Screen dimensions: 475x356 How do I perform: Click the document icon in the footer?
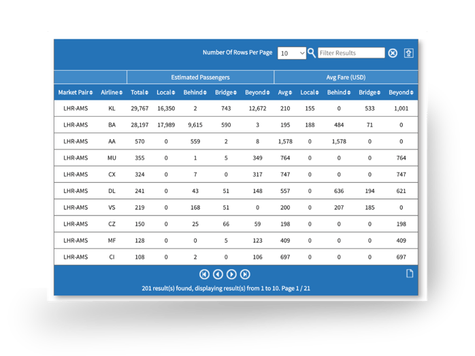(410, 274)
